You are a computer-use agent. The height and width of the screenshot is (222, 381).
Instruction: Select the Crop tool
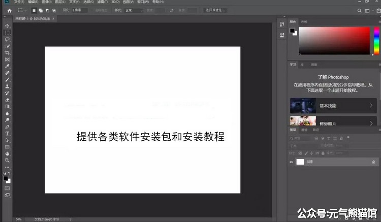pos(7,53)
